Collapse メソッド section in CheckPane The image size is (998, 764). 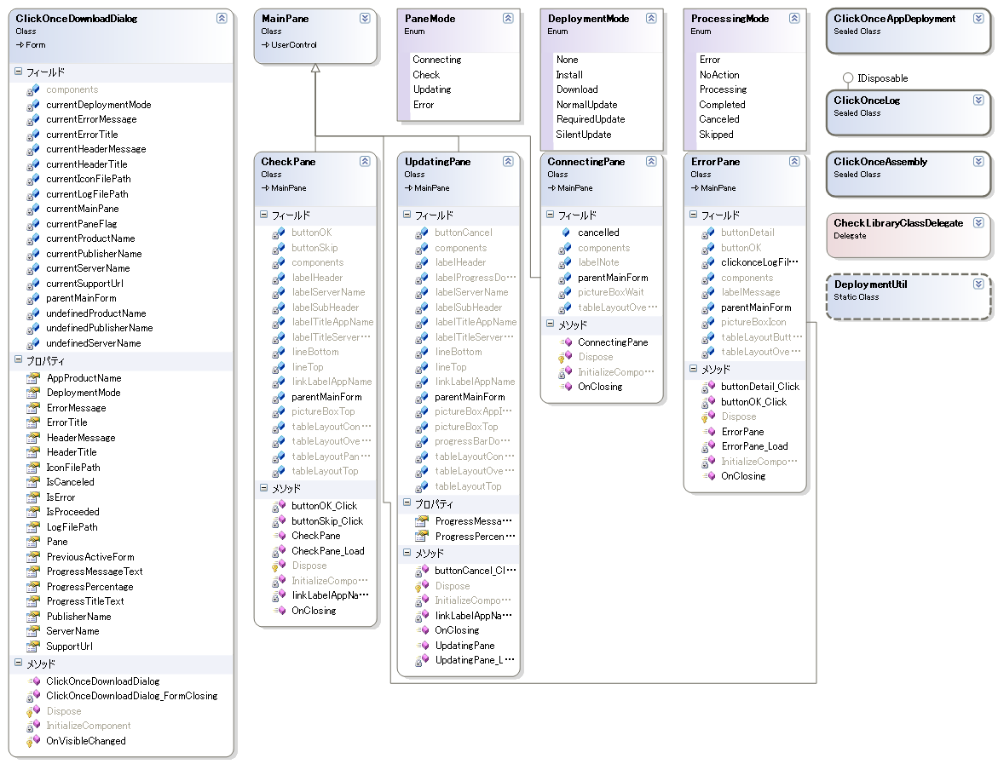(x=263, y=488)
